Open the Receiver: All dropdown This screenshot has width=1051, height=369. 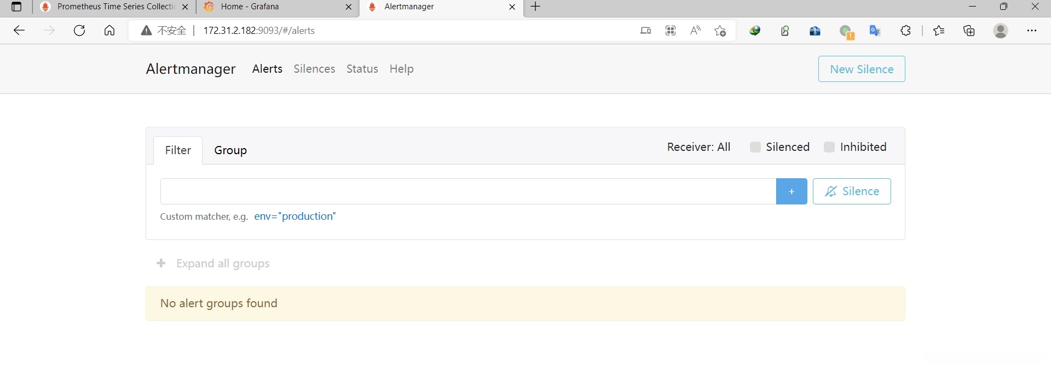click(698, 147)
